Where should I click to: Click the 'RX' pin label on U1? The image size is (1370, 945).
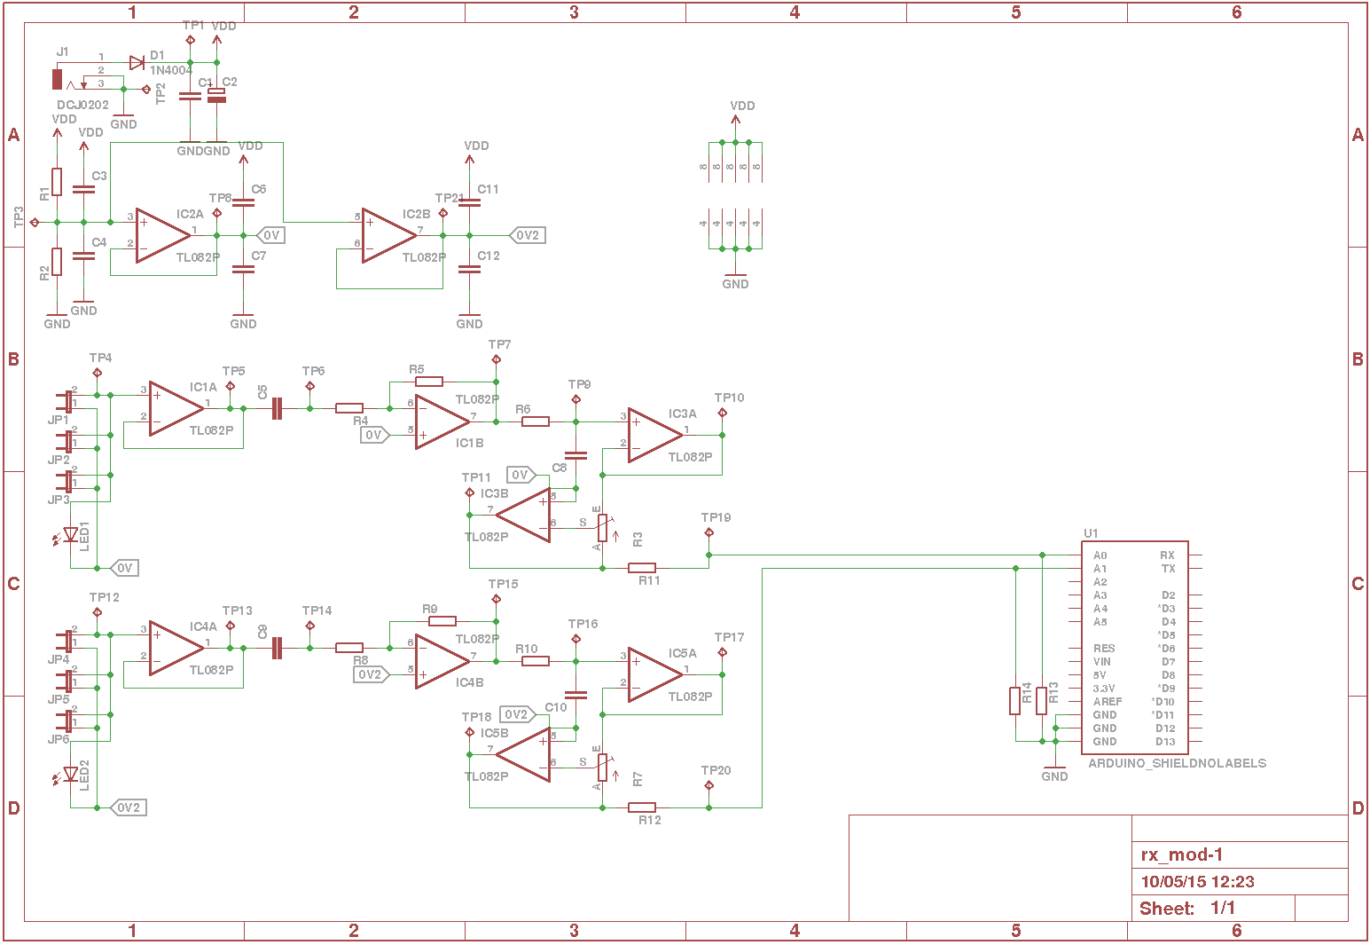pos(1167,555)
